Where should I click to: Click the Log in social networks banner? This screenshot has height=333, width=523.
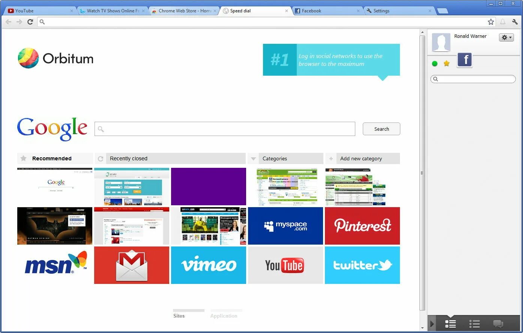point(331,60)
